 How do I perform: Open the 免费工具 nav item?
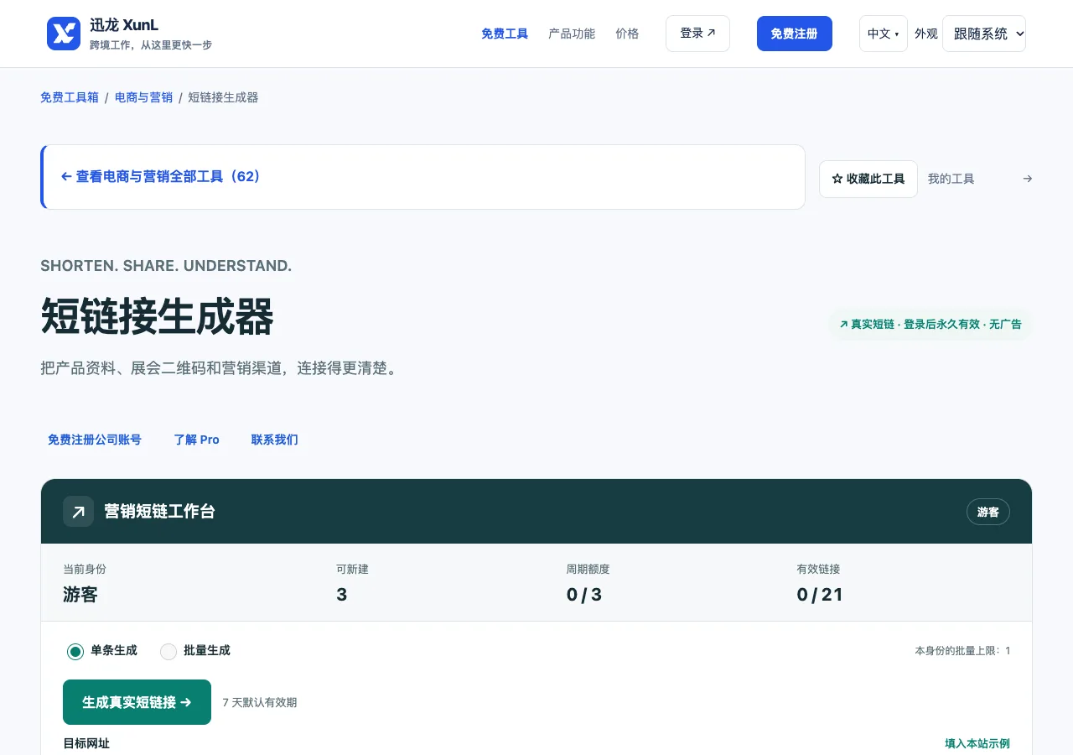505,34
